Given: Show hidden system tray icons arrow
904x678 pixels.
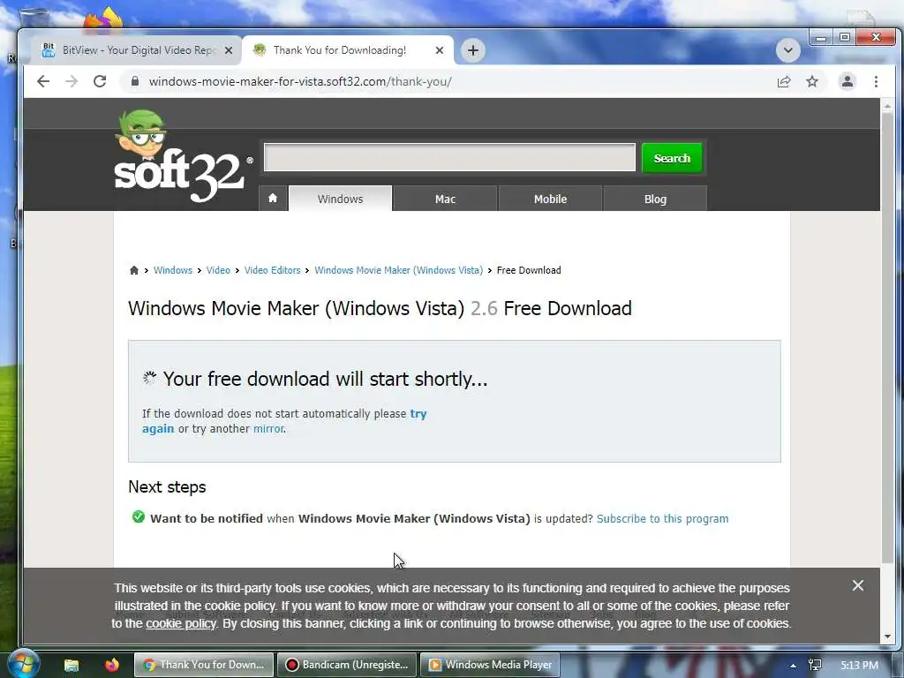Looking at the screenshot, I should 794,666.
